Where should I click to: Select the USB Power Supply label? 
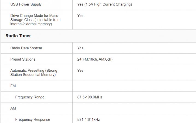26,4
